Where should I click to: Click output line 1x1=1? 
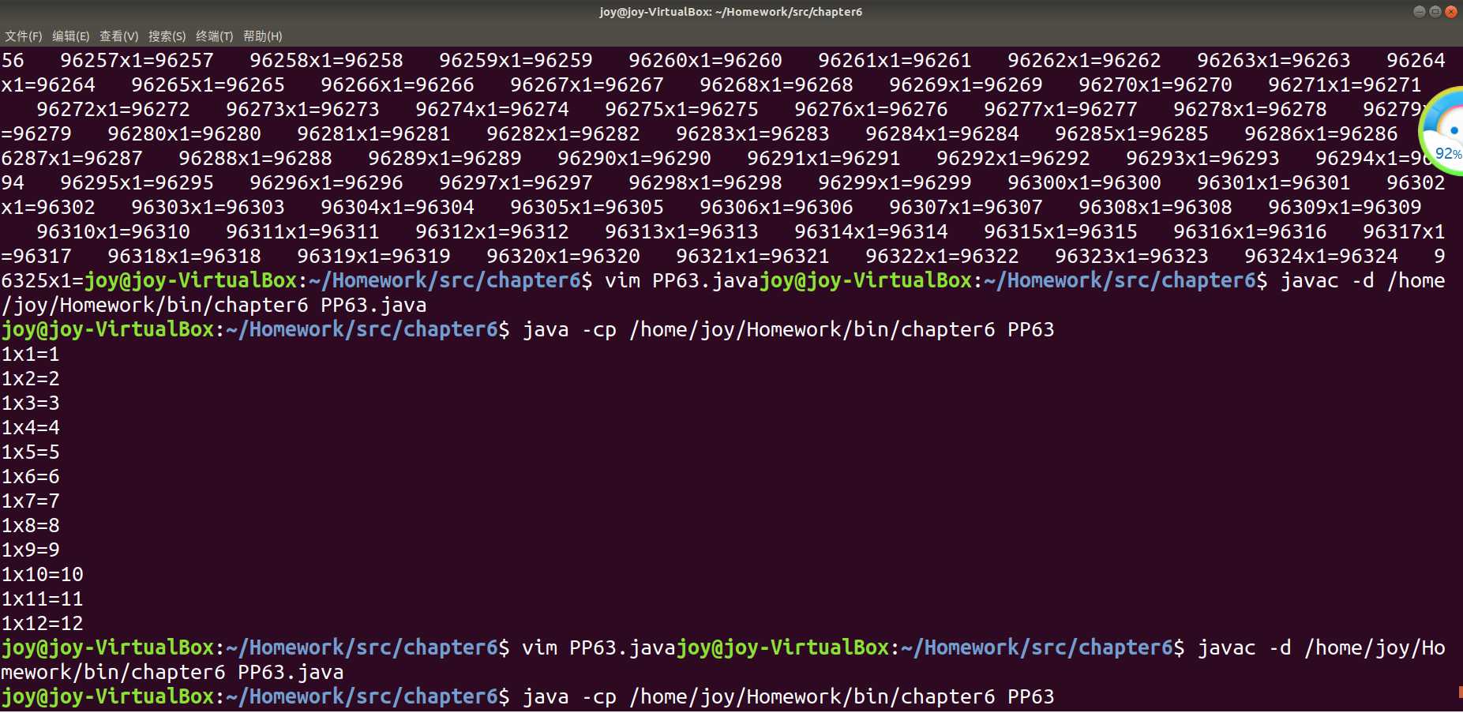pyautogui.click(x=30, y=355)
